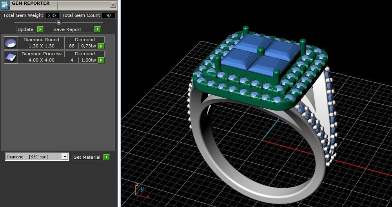The image size is (392, 207).
Task: Open the Diamond (3,52 spg) material dropdown
Action: [x=65, y=157]
